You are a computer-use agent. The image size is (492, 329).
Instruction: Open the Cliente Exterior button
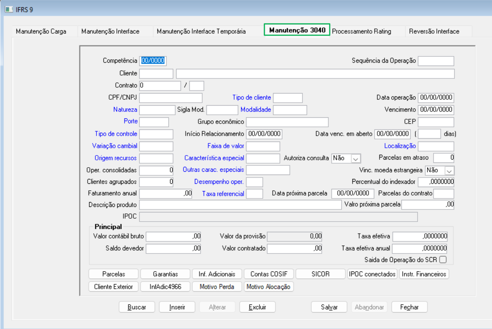113,287
